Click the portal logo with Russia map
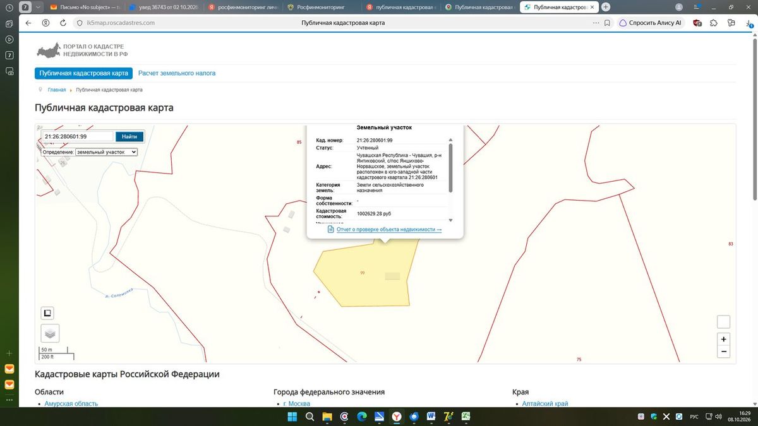Image resolution: width=758 pixels, height=426 pixels. [x=82, y=50]
